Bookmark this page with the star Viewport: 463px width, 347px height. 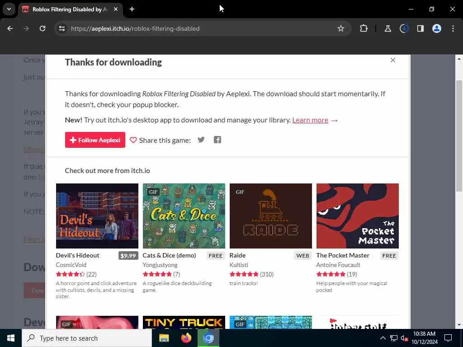tap(341, 28)
